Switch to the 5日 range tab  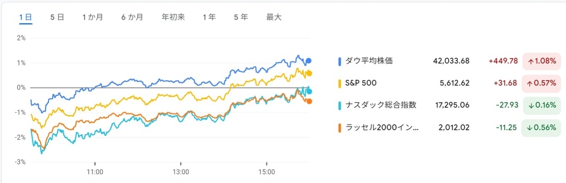coord(57,17)
